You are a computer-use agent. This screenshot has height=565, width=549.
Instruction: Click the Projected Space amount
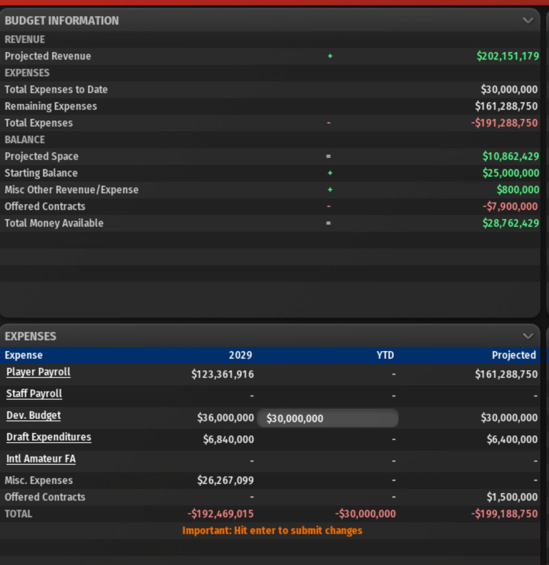[x=511, y=156]
